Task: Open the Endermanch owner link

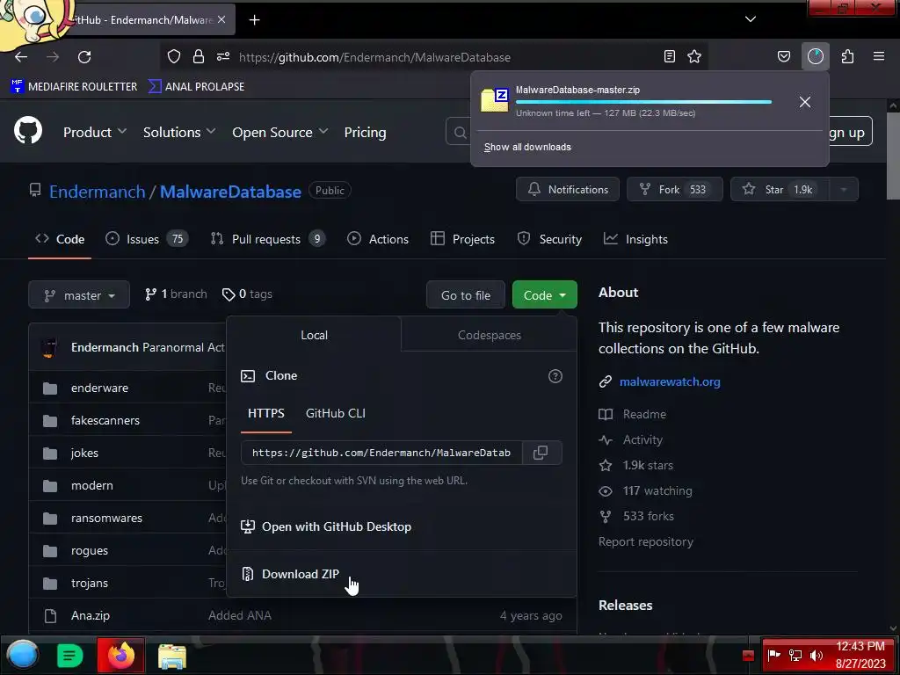Action: 97,192
